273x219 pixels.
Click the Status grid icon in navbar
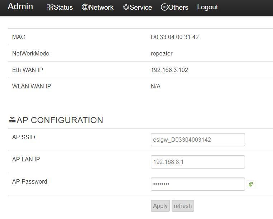(50, 7)
